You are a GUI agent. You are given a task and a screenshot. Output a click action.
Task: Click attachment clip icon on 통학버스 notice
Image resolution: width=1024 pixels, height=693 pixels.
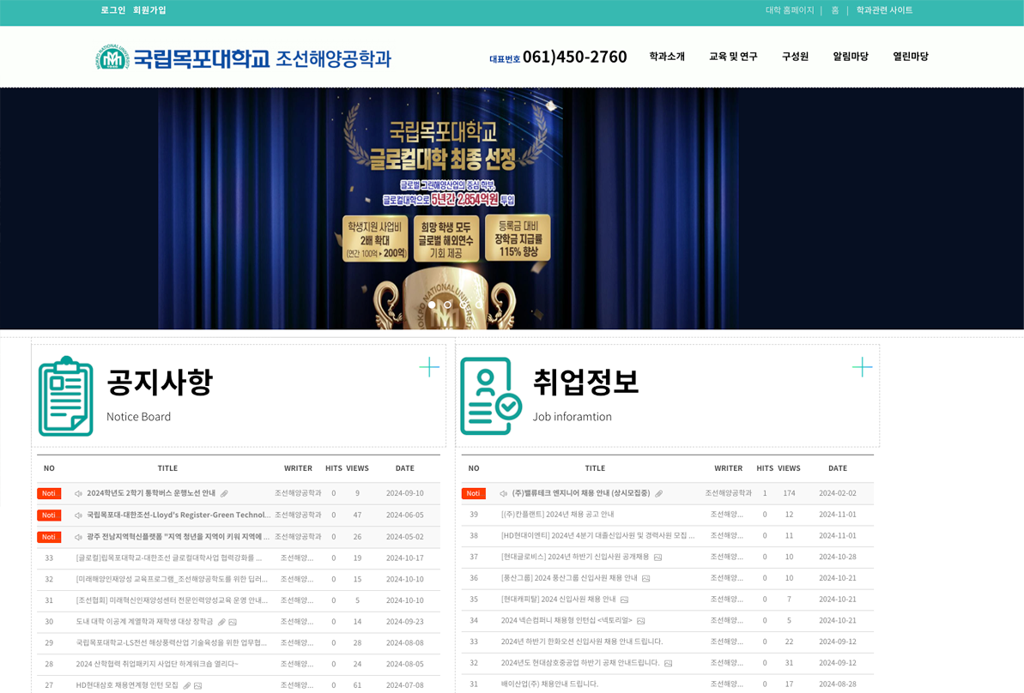224,494
